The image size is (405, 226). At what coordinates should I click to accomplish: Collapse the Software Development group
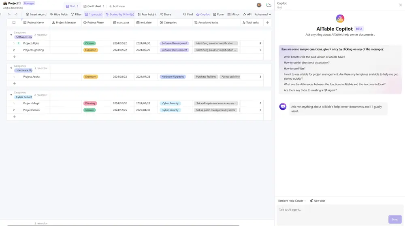point(11,35)
